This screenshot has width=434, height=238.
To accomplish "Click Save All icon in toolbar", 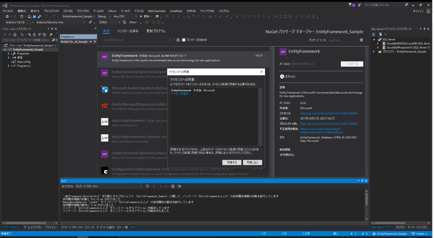I will click(x=39, y=17).
